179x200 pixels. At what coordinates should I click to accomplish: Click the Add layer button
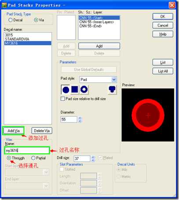(x=99, y=46)
